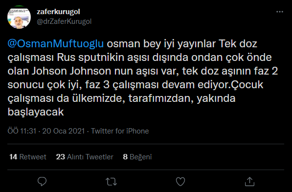This screenshot has width=292, height=192.
Task: Follow the @OsmanMuftuoglu mention link
Action: click(55, 44)
